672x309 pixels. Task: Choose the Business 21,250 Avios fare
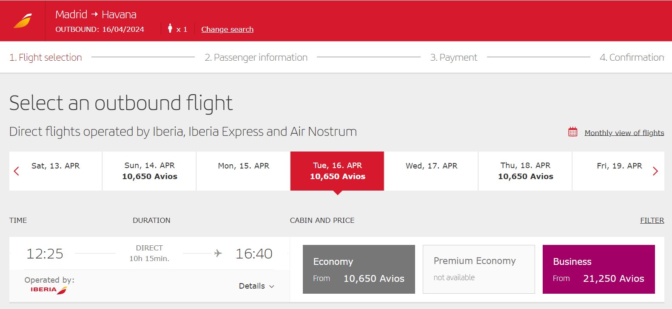point(599,269)
